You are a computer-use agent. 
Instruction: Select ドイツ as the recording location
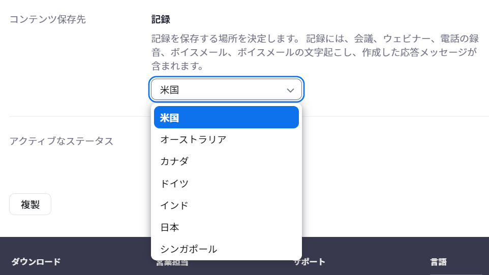(226, 184)
